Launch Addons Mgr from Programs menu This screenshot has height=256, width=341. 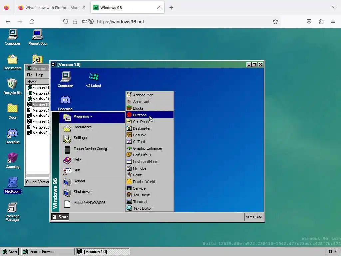(x=150, y=95)
